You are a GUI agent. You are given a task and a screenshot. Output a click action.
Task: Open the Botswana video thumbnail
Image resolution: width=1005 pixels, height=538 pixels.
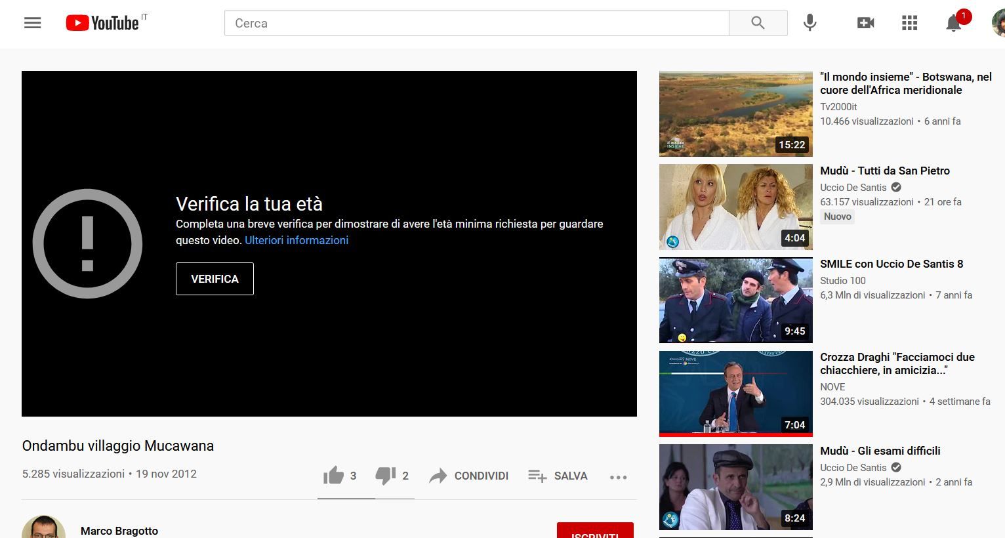(x=735, y=114)
